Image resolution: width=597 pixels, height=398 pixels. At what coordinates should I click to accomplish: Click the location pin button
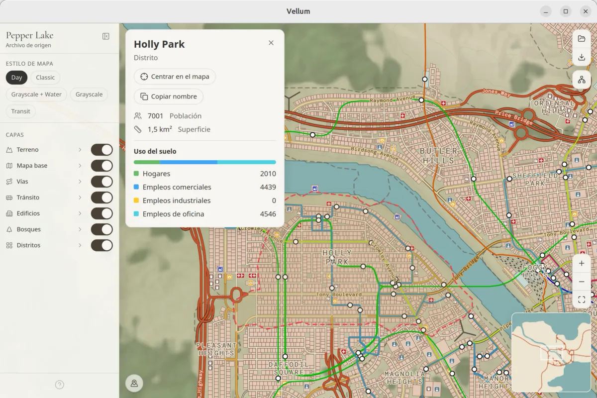point(134,383)
